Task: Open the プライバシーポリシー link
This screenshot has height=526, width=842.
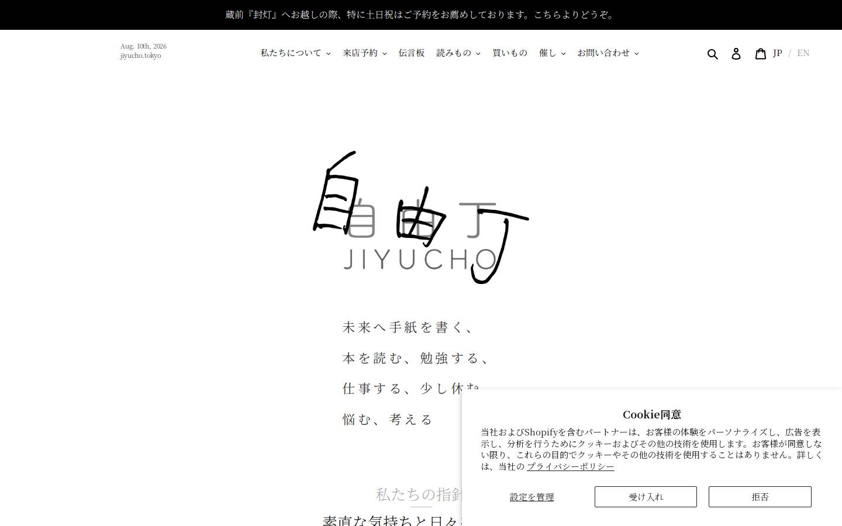Action: (571, 466)
